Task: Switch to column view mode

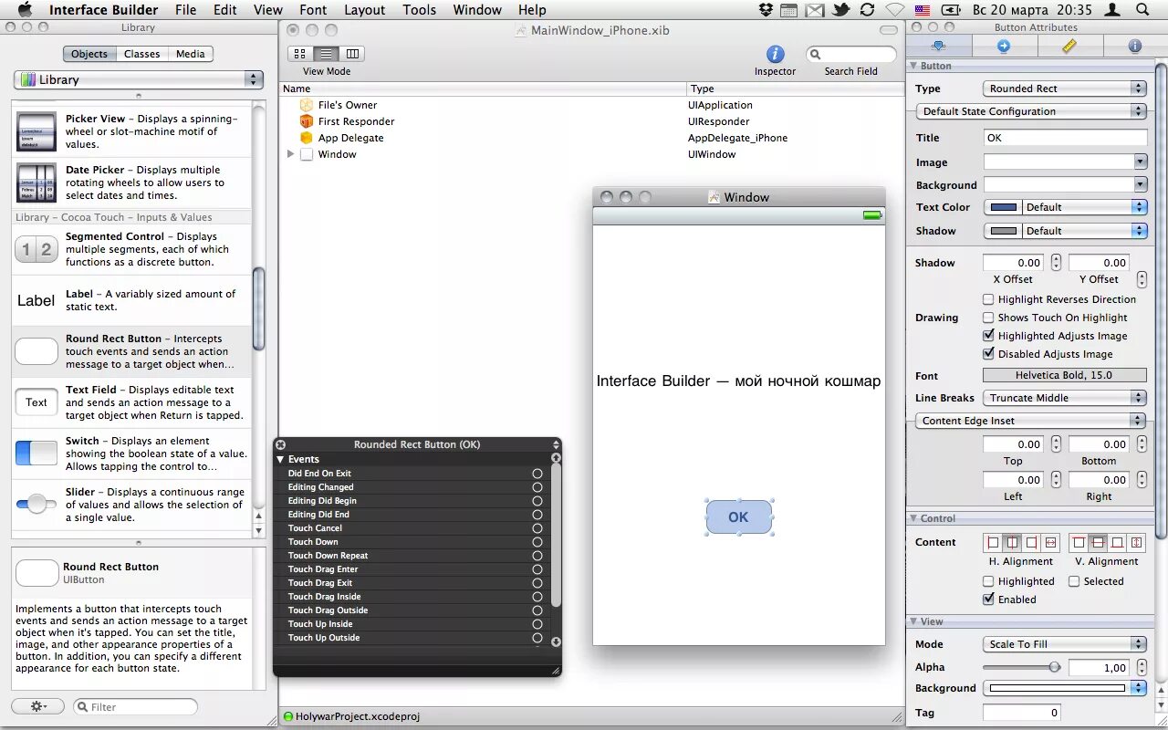Action: click(x=352, y=54)
